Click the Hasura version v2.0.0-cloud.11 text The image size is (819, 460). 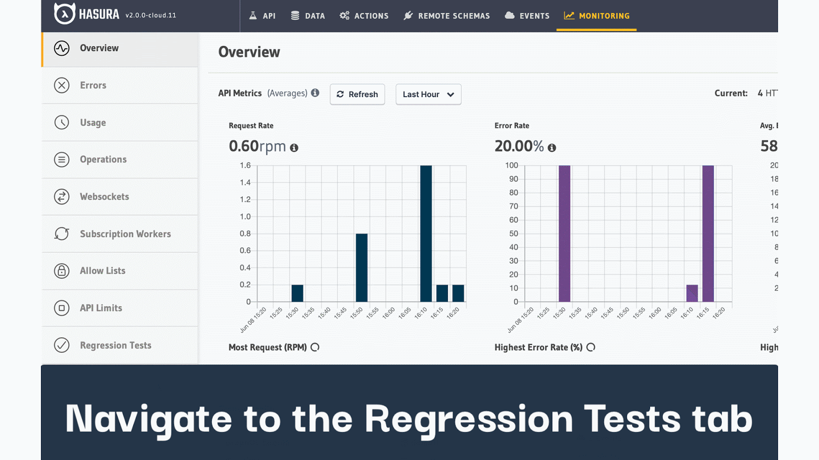pos(151,15)
